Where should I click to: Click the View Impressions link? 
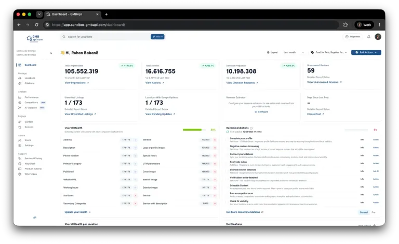(76, 83)
